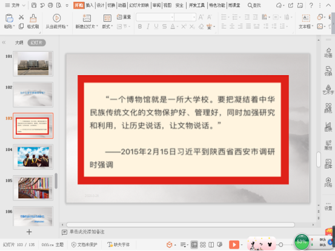Click the cut scissors icon
Screen dimensions: 335x251
coord(21,17)
